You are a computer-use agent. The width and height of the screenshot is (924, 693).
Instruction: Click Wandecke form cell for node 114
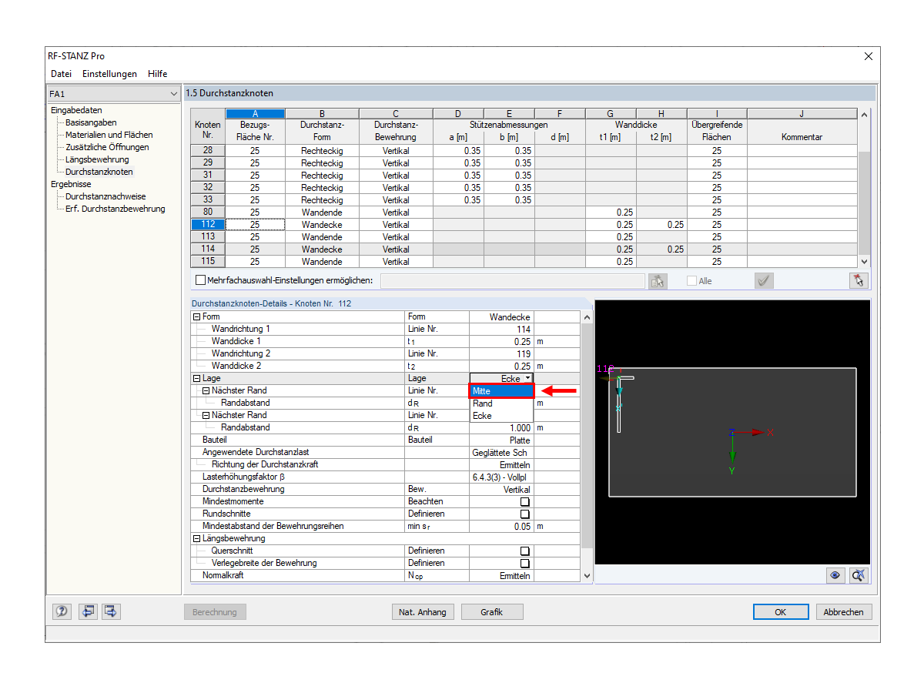(322, 249)
